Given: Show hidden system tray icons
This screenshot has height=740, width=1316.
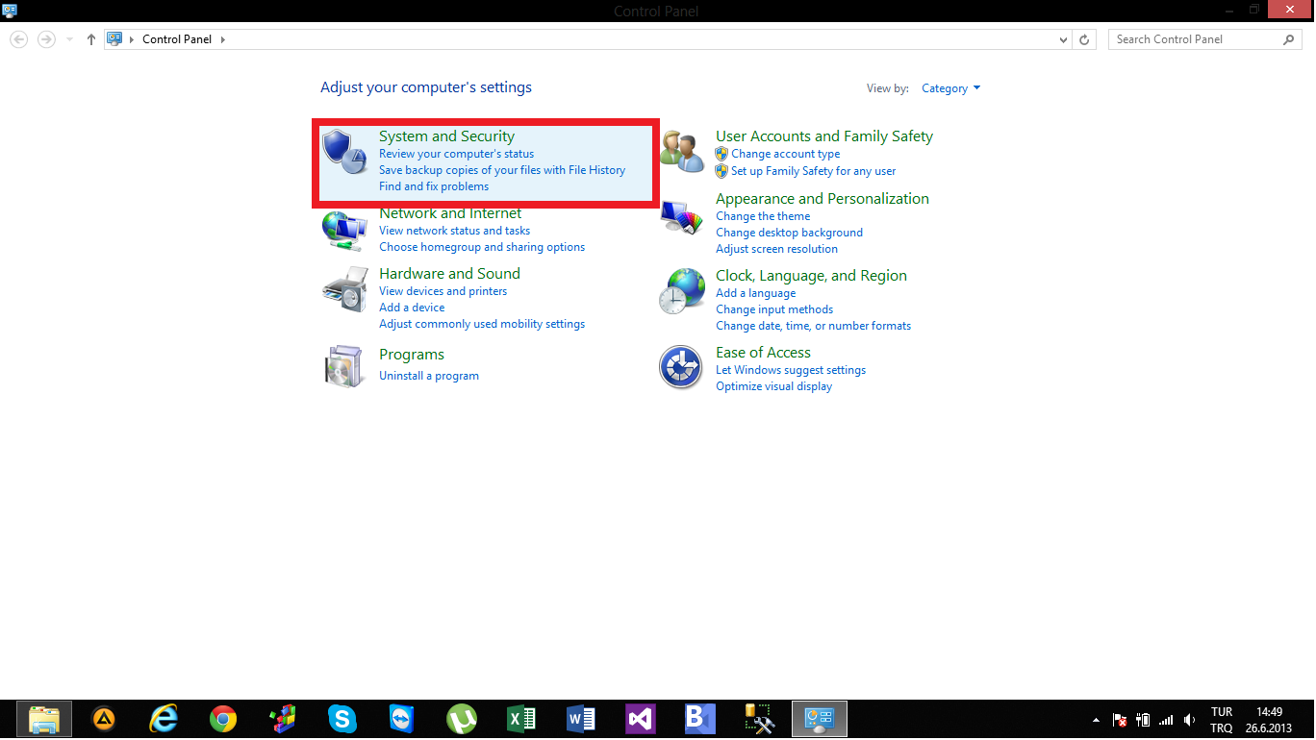Looking at the screenshot, I should (1097, 720).
